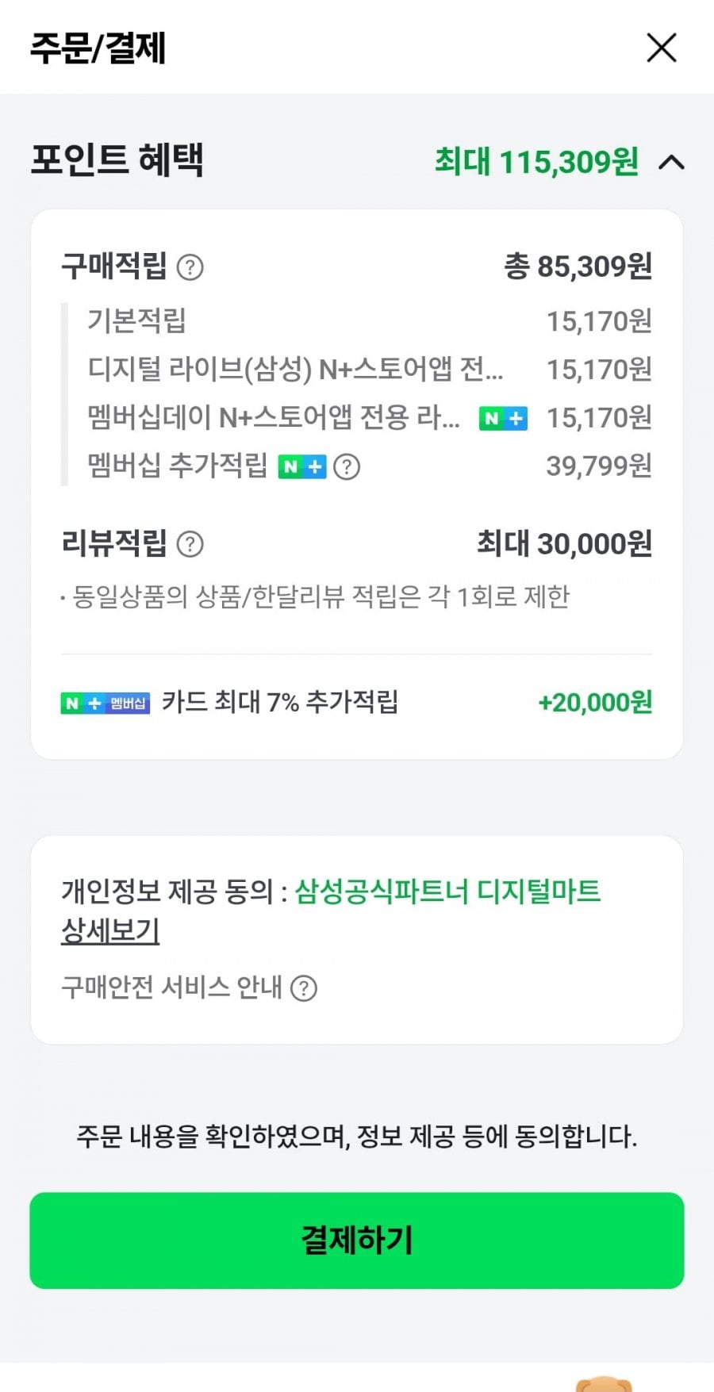Screen dimensions: 714x1392
Task: Open the 삼성공식파트너 디지털마트 seller link
Action: (447, 892)
